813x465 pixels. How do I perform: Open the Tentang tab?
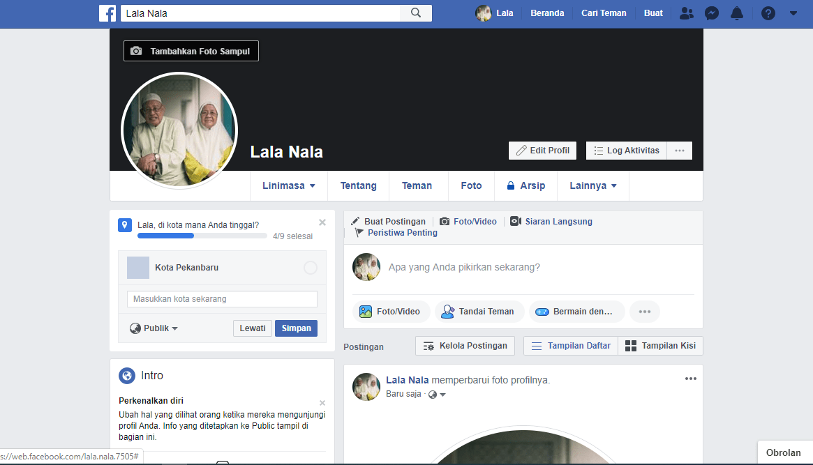[358, 186]
